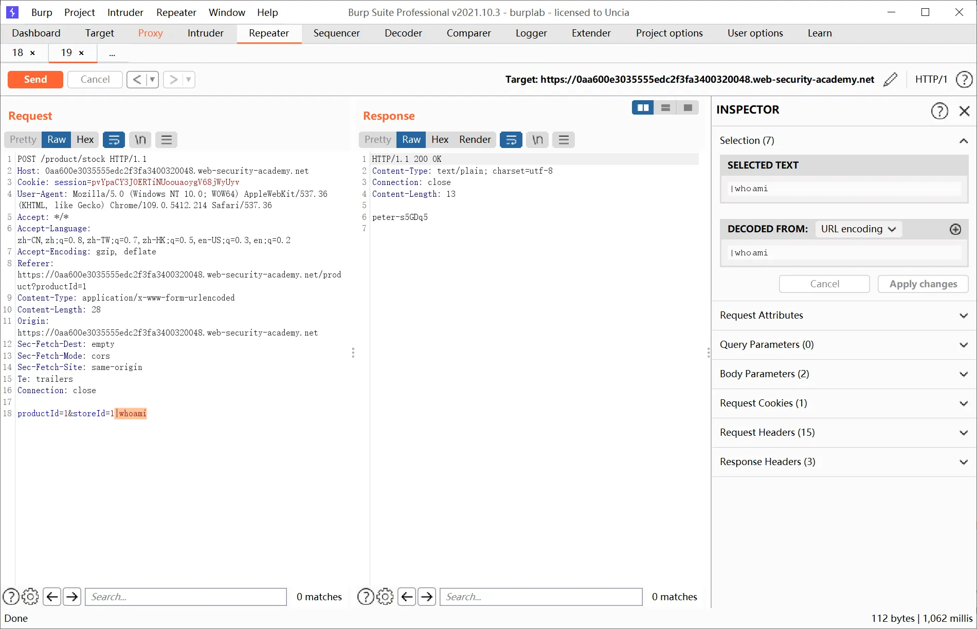Screen dimensions: 977x629
Task: Select side-by-side split layout icon
Action: point(643,107)
